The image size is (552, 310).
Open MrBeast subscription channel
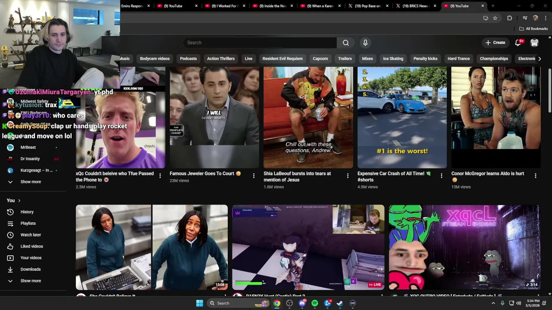28,147
